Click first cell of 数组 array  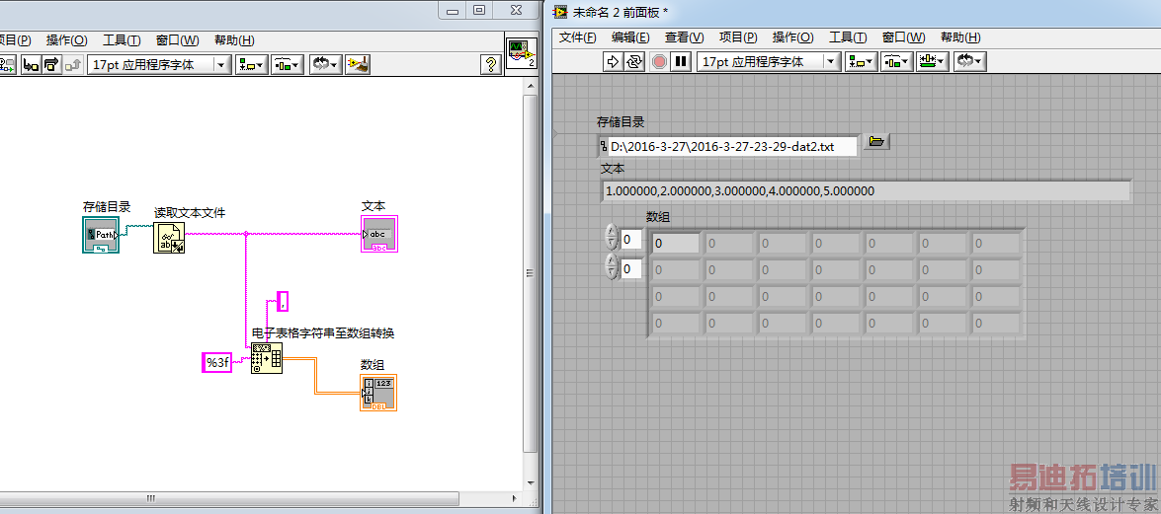click(675, 244)
